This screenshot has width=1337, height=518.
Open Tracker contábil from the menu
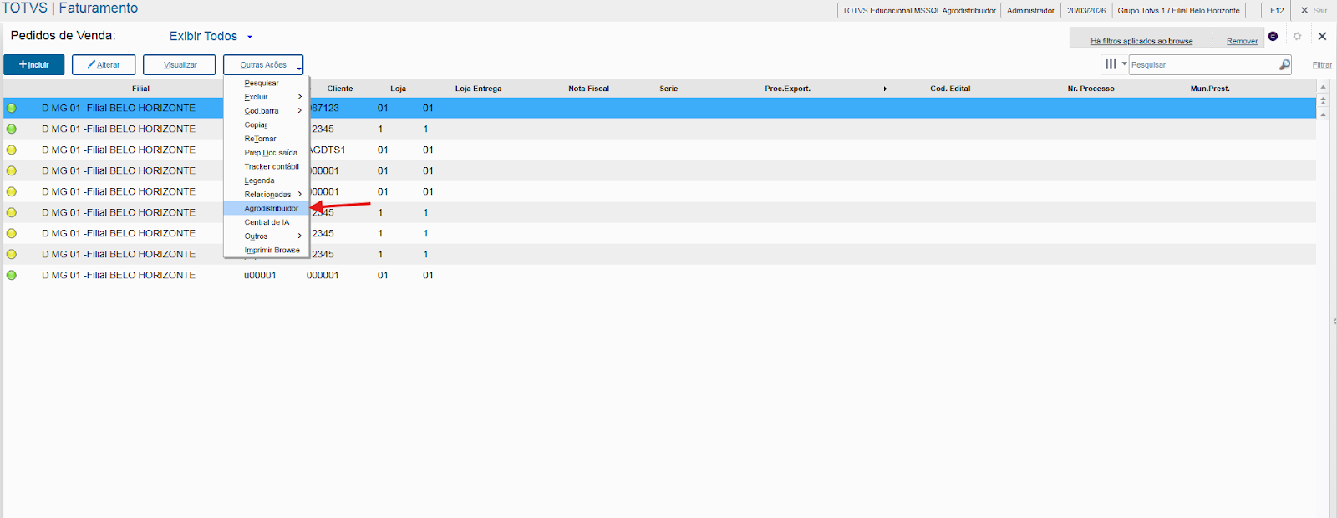point(272,166)
